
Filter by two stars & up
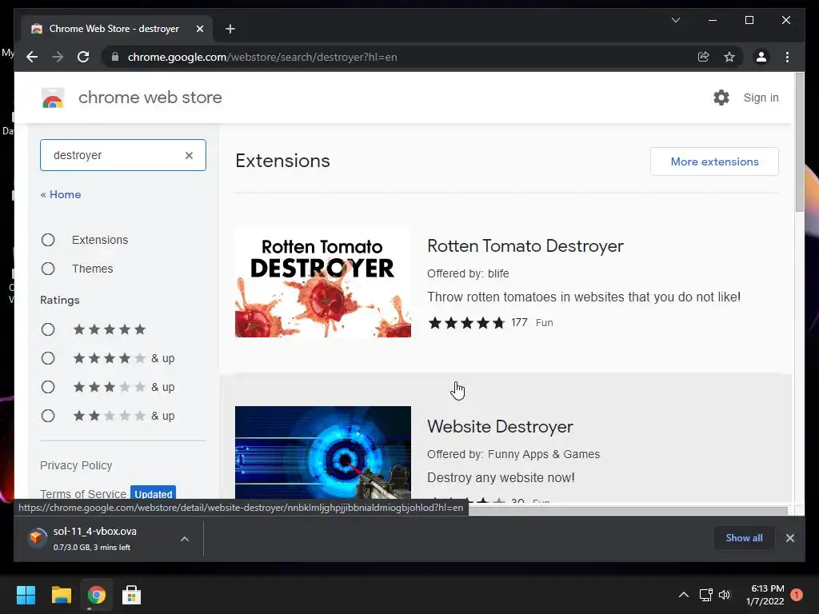[x=48, y=416]
